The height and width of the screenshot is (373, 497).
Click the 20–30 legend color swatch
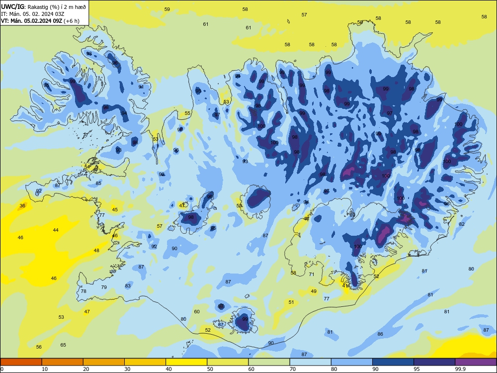click(104, 362)
